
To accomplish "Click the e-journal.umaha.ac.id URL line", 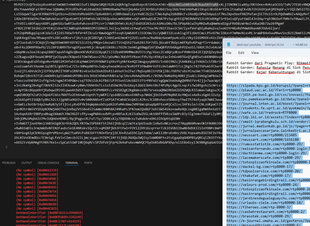I will [268, 221].
